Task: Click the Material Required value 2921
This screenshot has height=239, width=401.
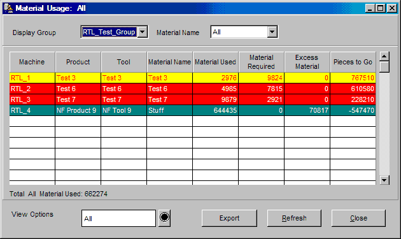Action: point(262,99)
